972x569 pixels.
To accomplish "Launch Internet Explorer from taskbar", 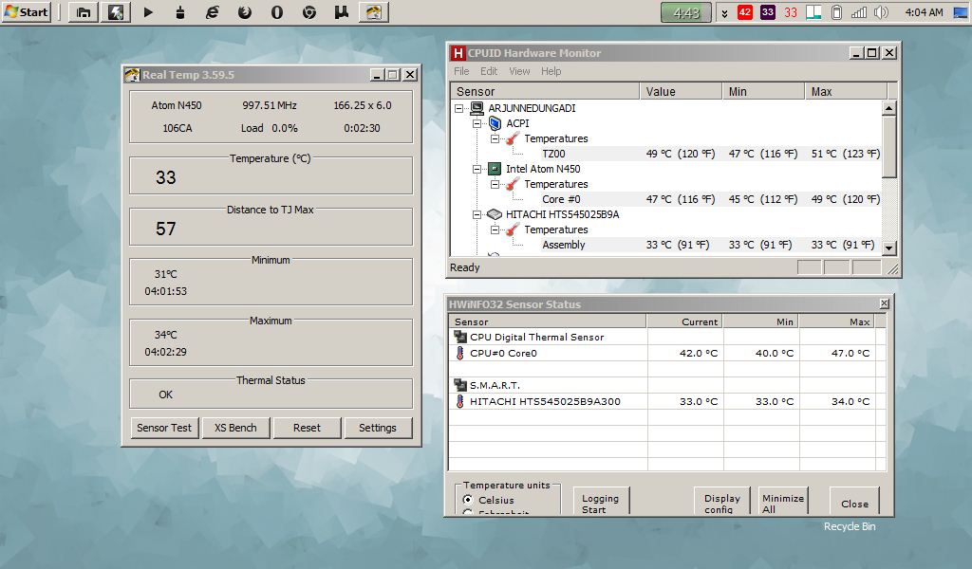I will pos(213,12).
